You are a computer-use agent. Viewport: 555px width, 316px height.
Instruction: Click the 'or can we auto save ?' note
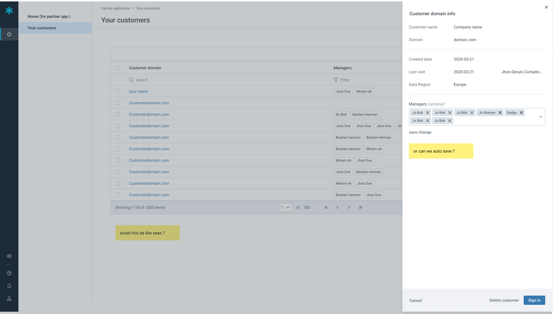click(441, 151)
